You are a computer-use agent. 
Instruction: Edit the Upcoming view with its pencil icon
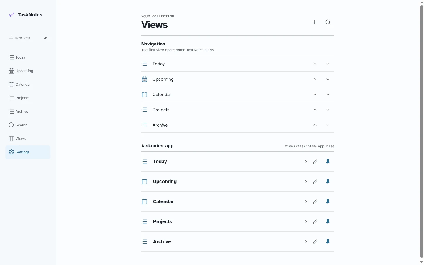tap(315, 182)
